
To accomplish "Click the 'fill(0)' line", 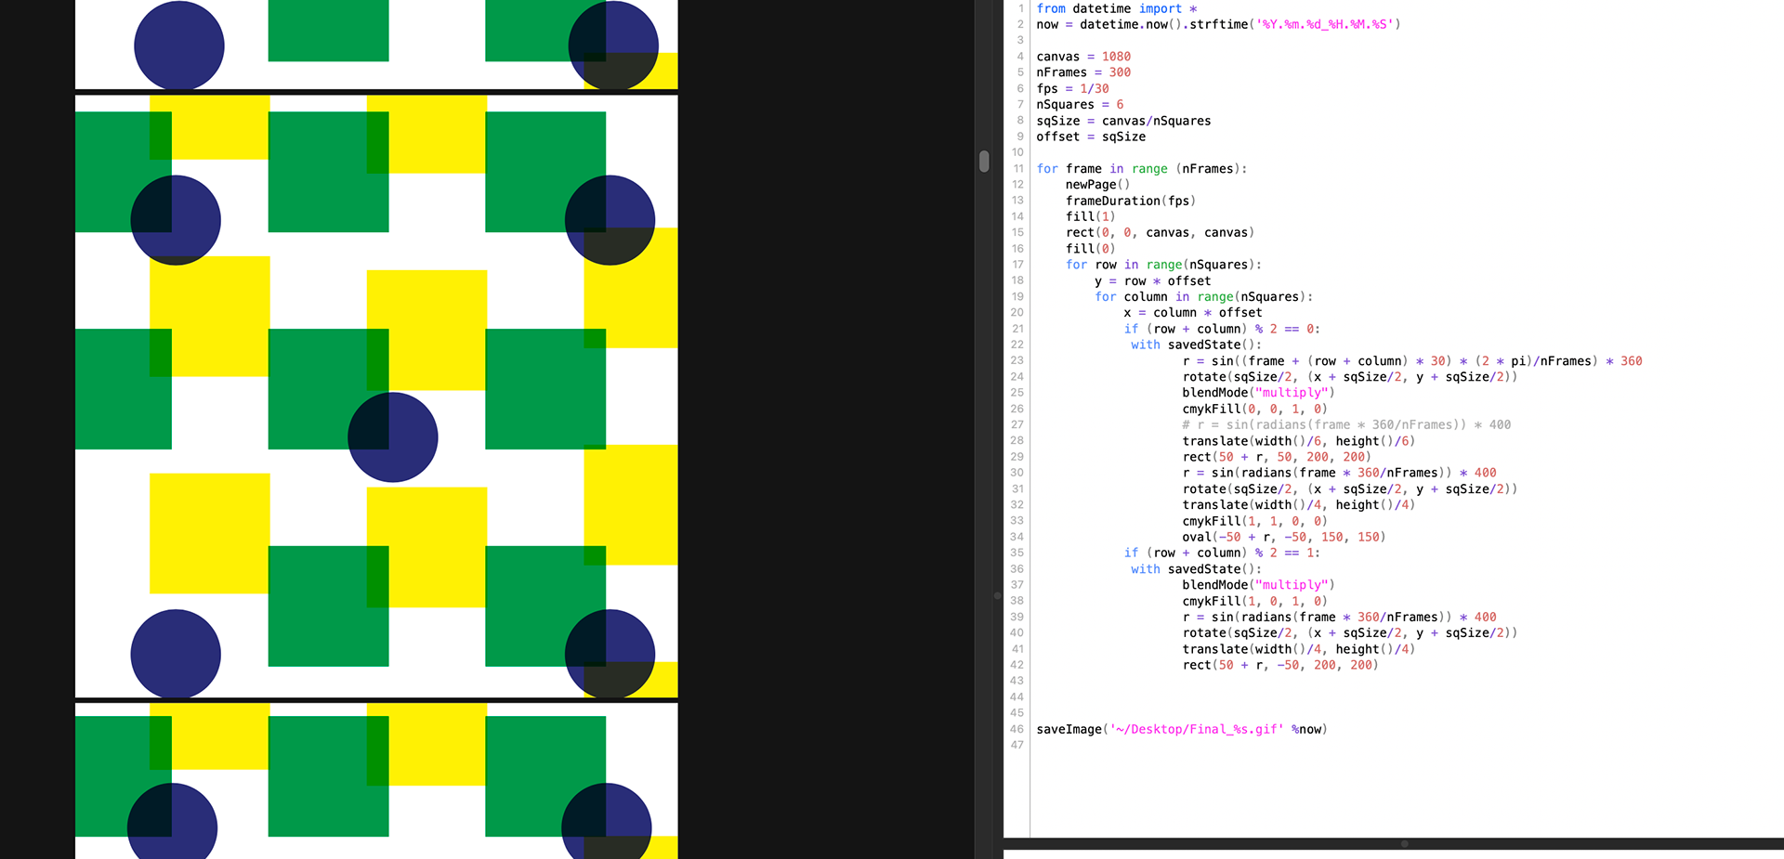I will pyautogui.click(x=1091, y=249).
